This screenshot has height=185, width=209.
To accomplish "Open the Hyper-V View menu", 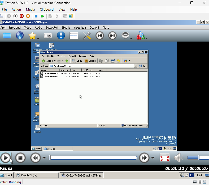I will (x=62, y=10).
